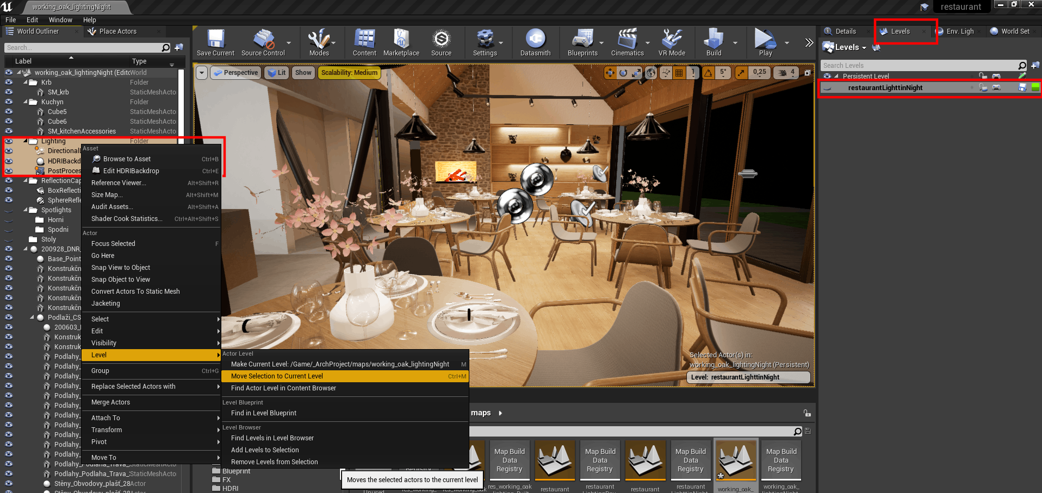Toggle visibility of SM_krb actor
The width and height of the screenshot is (1042, 493).
coord(9,92)
